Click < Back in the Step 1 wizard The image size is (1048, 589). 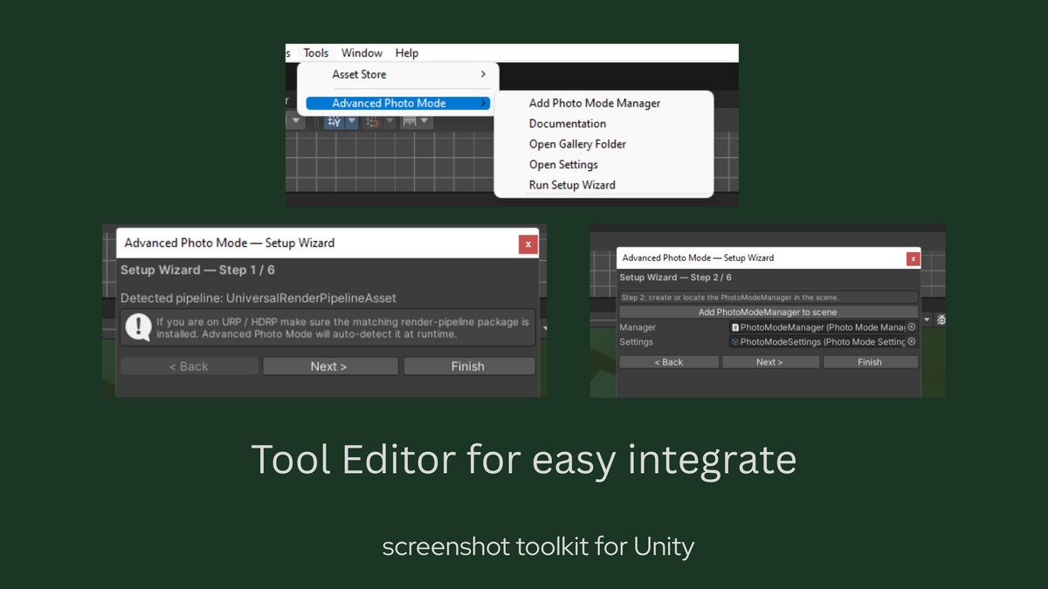coord(190,366)
